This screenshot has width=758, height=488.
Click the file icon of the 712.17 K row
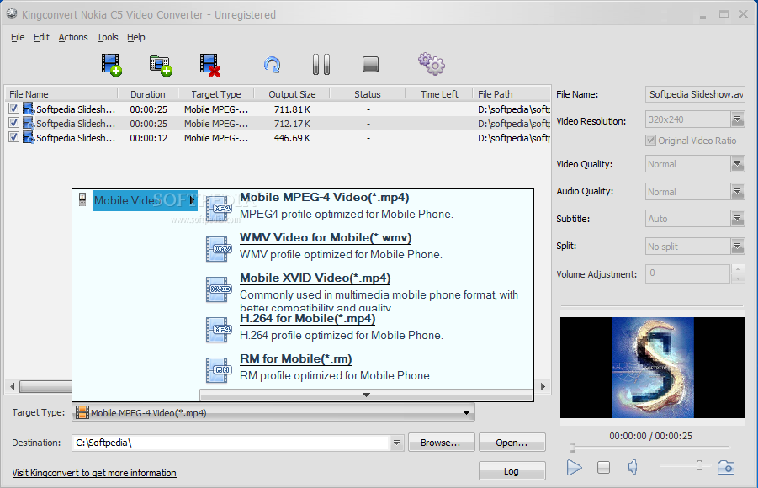(x=29, y=124)
